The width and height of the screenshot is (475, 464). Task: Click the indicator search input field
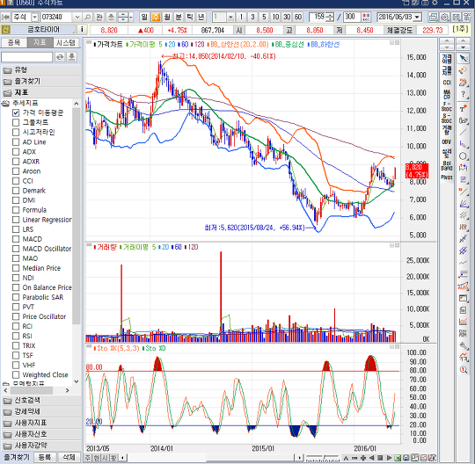click(27, 57)
